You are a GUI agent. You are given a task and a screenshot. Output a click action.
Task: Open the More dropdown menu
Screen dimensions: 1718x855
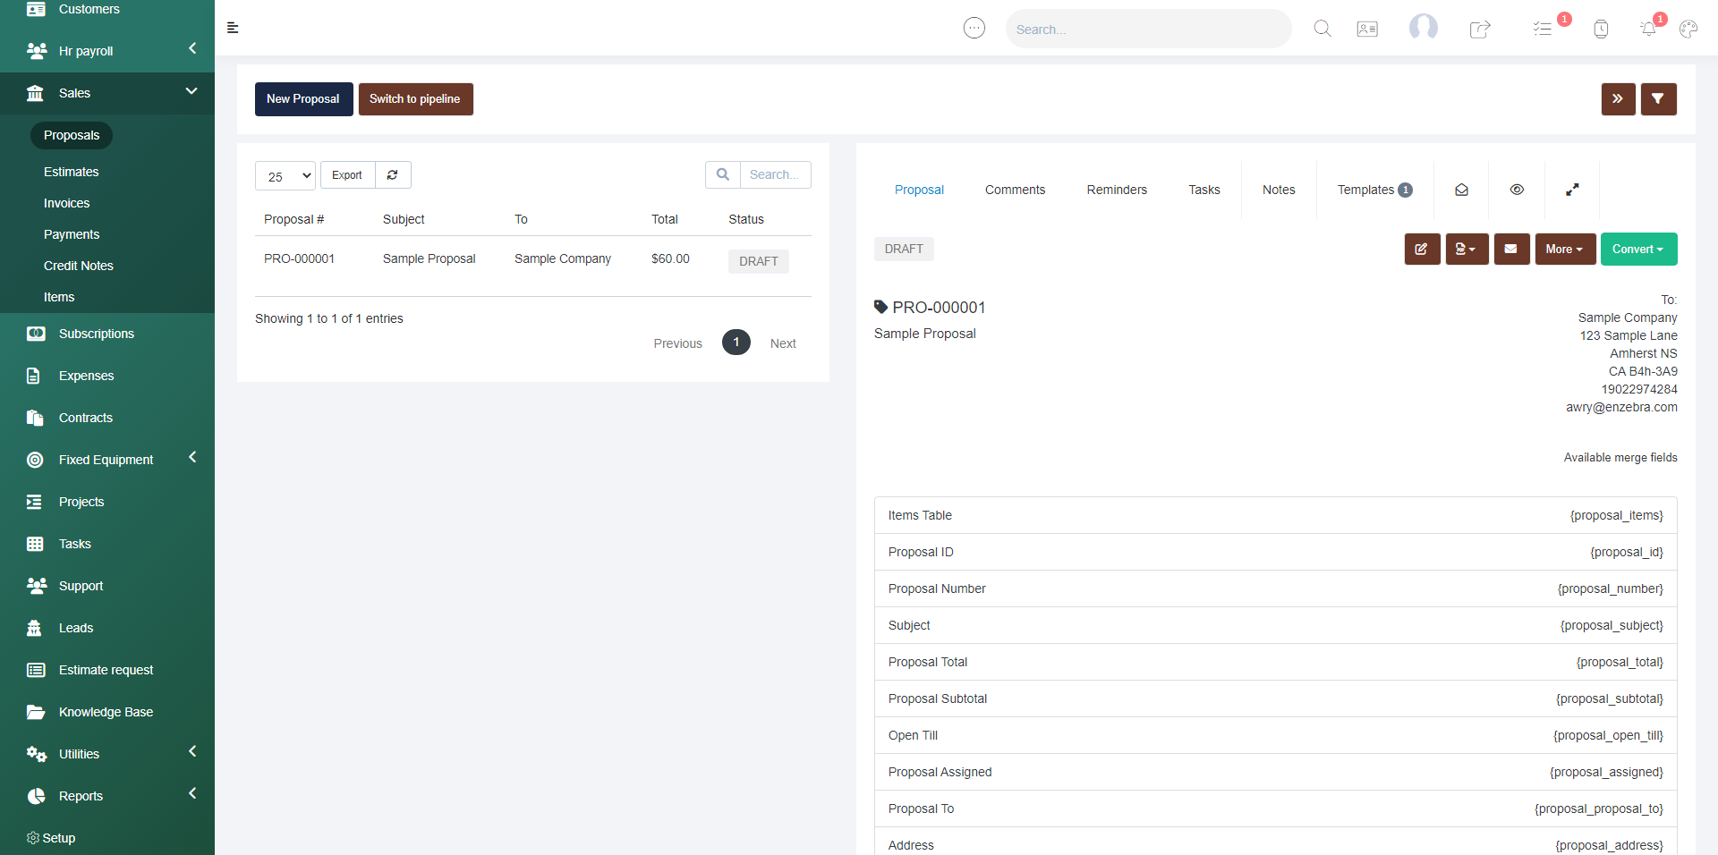(1564, 250)
